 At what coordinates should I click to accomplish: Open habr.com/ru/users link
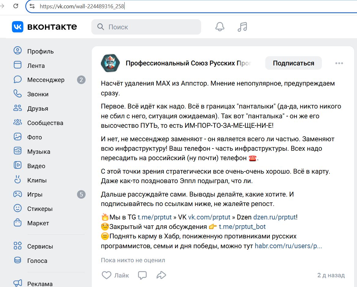(288, 246)
